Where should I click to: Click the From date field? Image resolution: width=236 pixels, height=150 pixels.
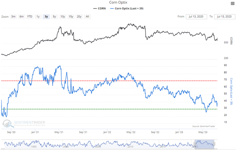(x=197, y=17)
